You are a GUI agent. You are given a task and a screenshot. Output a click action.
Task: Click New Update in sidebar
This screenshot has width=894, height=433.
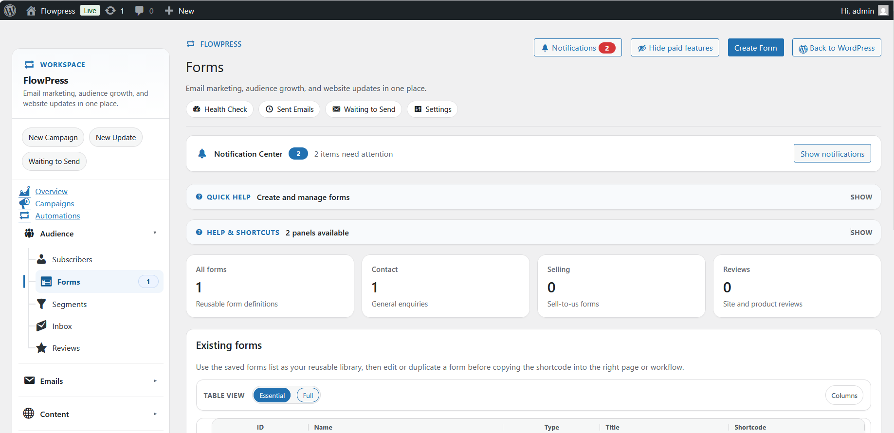[116, 138]
